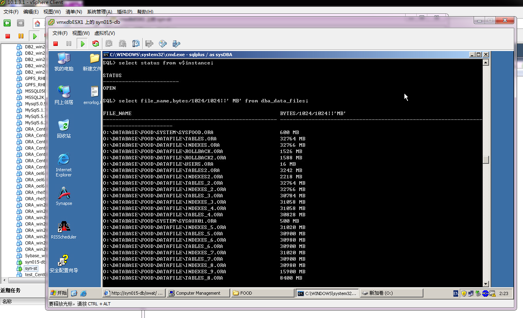Click the 开始 Start button in guest taskbar
Screen dimensions: 523x318
tap(59, 293)
